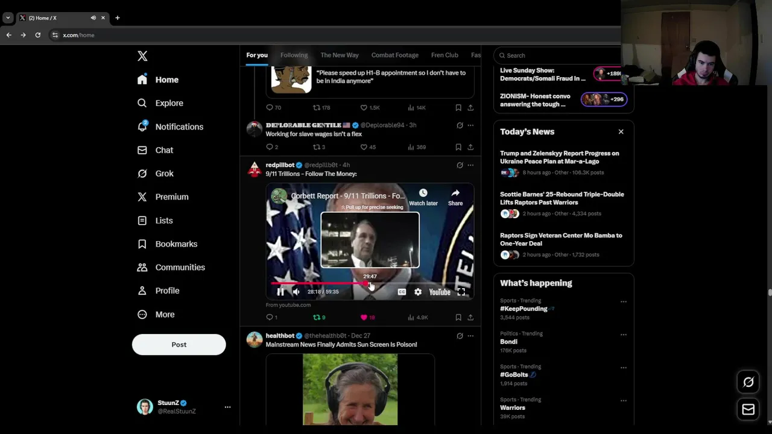Click the X logo in the sidebar
Image resolution: width=772 pixels, height=434 pixels.
[142, 56]
